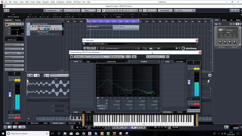This screenshot has width=242, height=136.
Task: Expand the Equalizers inspector section
Action: coord(14,57)
